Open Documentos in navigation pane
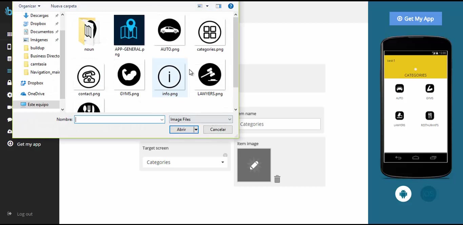The height and width of the screenshot is (225, 463). coord(42,32)
